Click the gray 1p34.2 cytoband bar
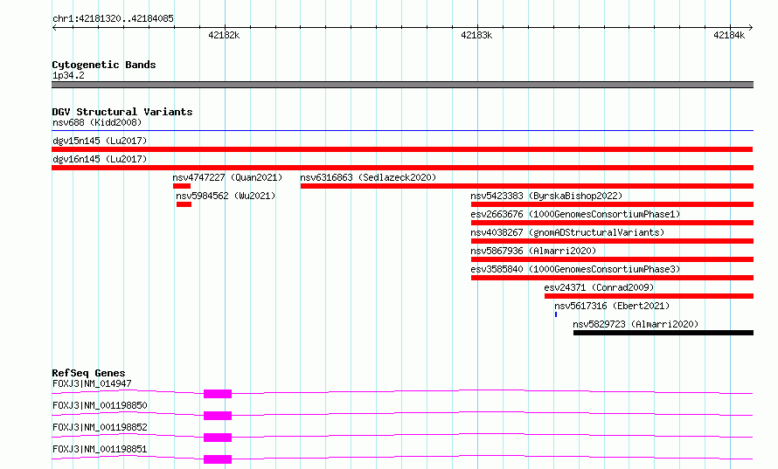The image size is (778, 469). pos(402,85)
